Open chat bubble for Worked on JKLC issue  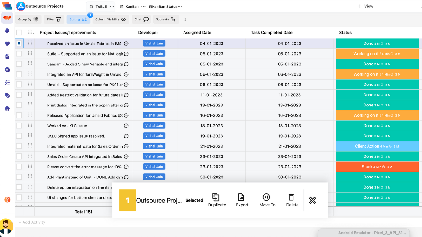126,126
